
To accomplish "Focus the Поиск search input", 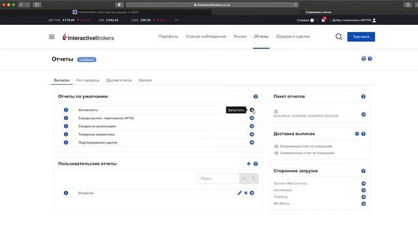I will [x=219, y=178].
